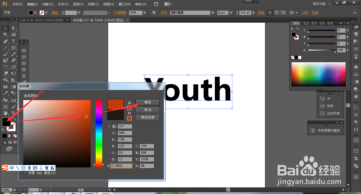Viewport: 361px width, 194px height.
Task: Select the Scale tool
Action: tap(13, 67)
